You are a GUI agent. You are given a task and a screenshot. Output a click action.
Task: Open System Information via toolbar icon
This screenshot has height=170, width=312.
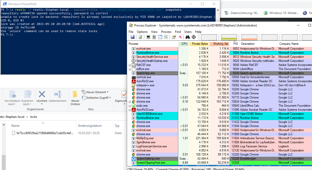coord(148,37)
